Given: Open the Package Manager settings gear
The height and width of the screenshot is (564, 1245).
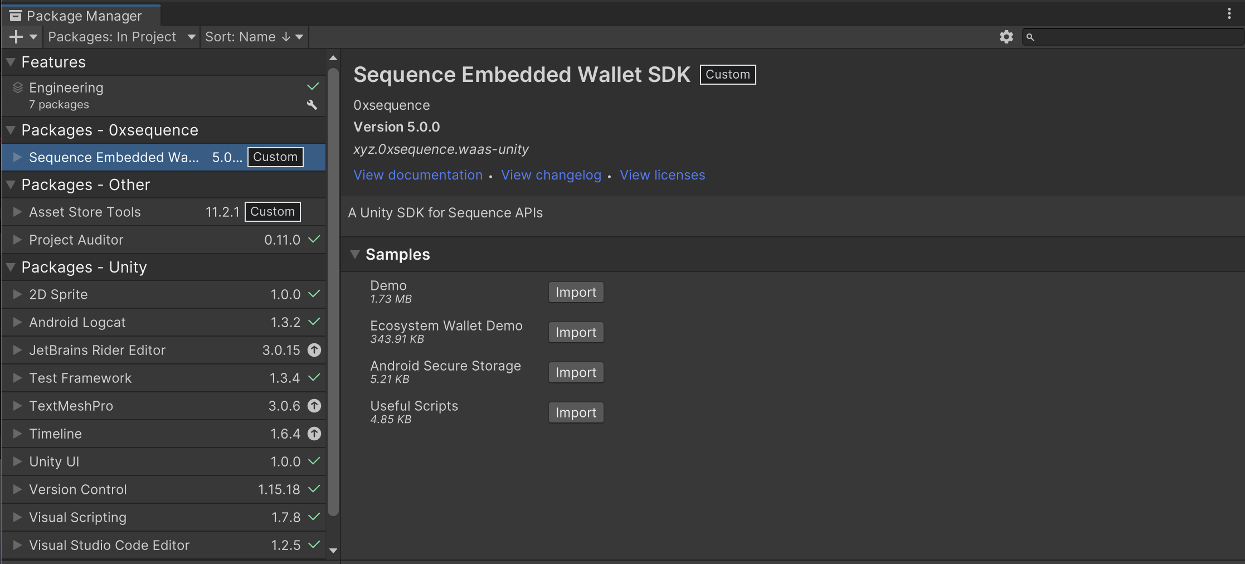Looking at the screenshot, I should point(1006,37).
